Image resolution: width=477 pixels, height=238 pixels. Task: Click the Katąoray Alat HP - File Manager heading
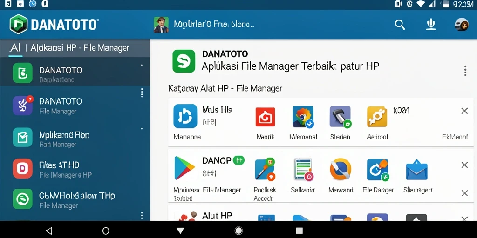pyautogui.click(x=225, y=89)
